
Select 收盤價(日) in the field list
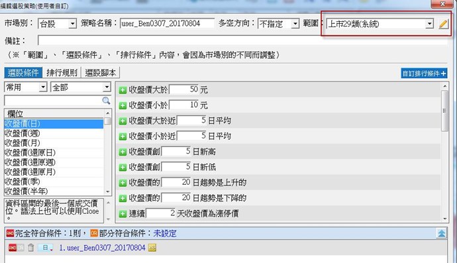tap(54, 124)
